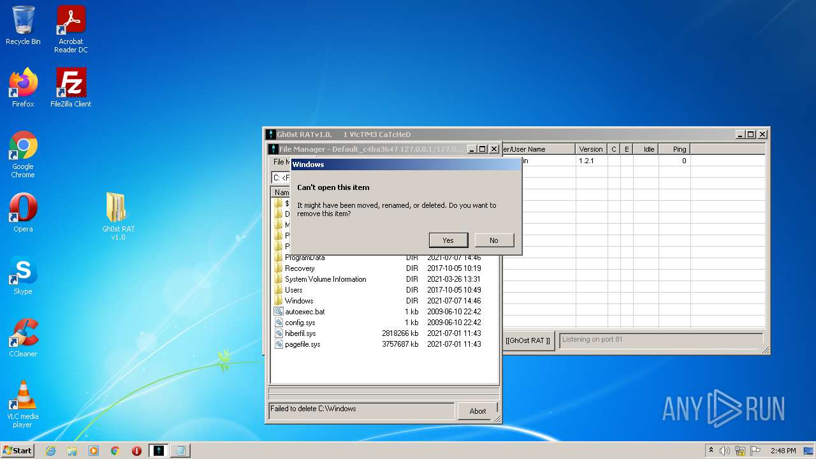This screenshot has width=816, height=459.
Task: Open Internet Explorer from the taskbar
Action: coord(50,451)
